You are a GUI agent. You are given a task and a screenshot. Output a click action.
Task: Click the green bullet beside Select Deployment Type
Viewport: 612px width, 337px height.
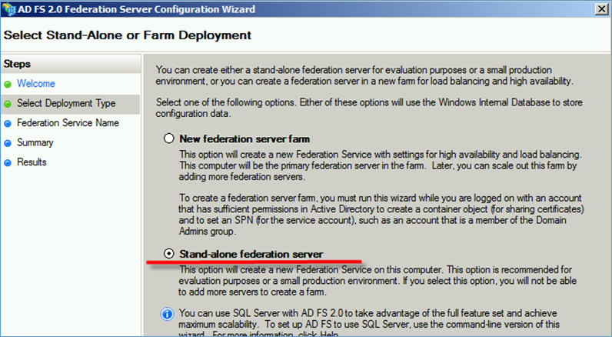click(8, 104)
